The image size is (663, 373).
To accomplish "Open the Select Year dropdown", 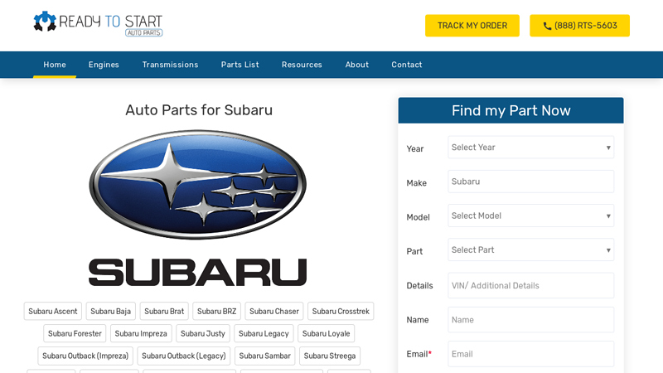I will 530,148.
